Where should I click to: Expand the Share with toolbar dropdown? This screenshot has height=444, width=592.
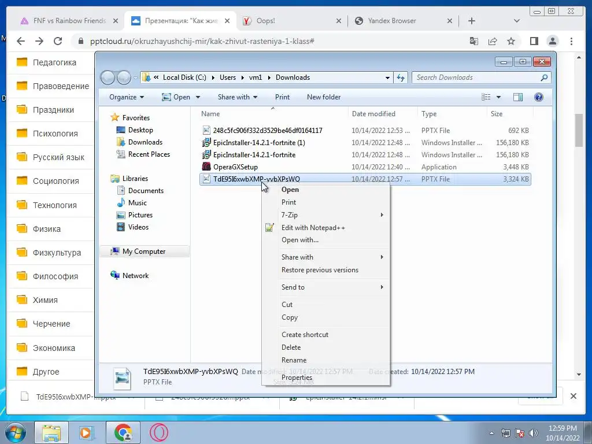click(x=238, y=97)
